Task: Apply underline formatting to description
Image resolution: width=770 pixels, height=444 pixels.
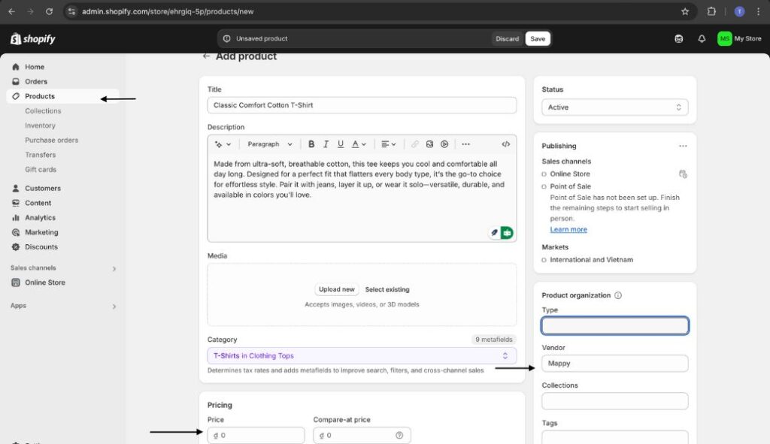Action: [341, 144]
